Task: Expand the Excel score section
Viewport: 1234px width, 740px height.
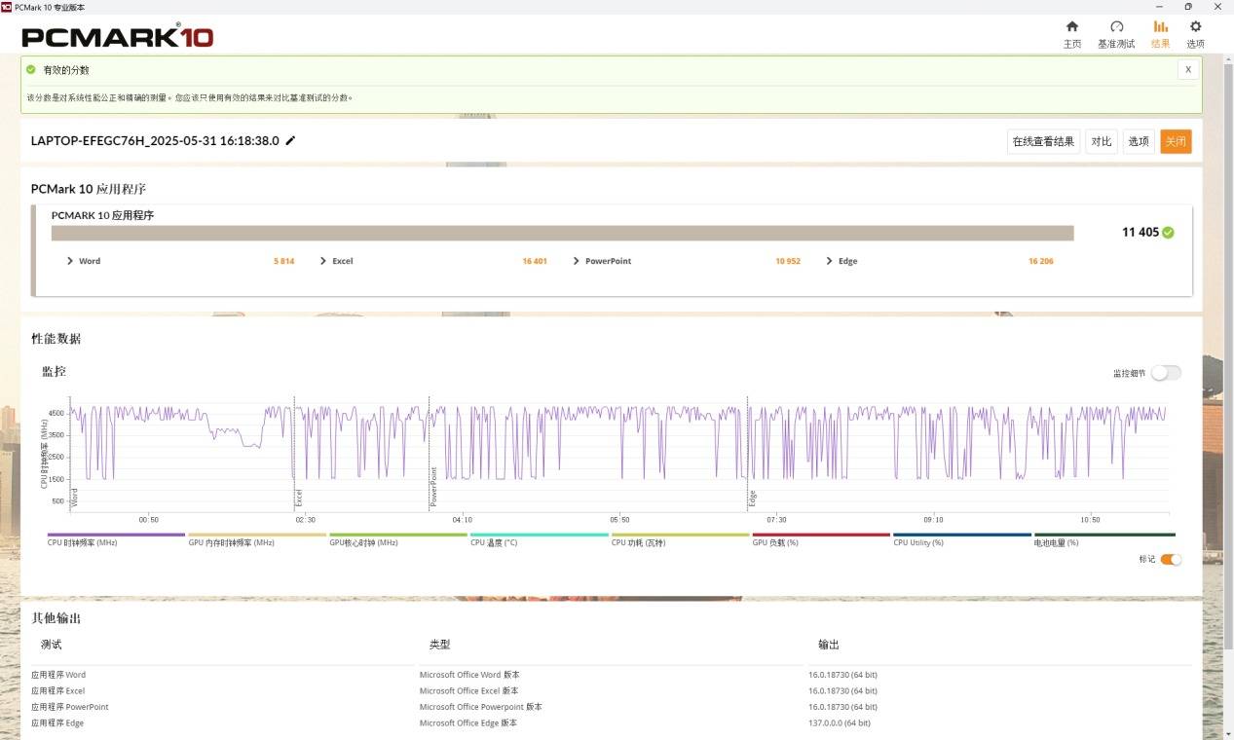Action: [323, 261]
